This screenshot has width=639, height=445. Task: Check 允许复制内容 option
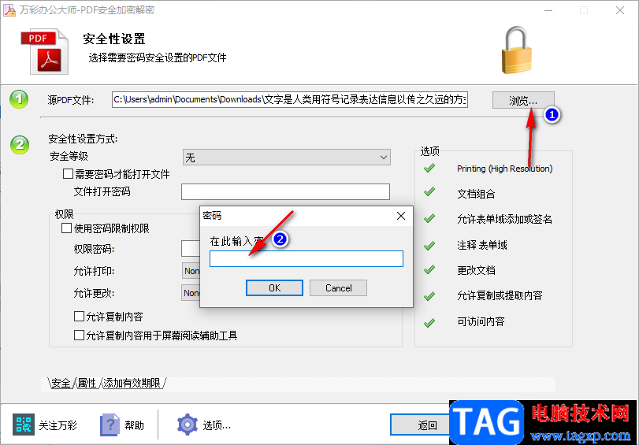tap(79, 317)
